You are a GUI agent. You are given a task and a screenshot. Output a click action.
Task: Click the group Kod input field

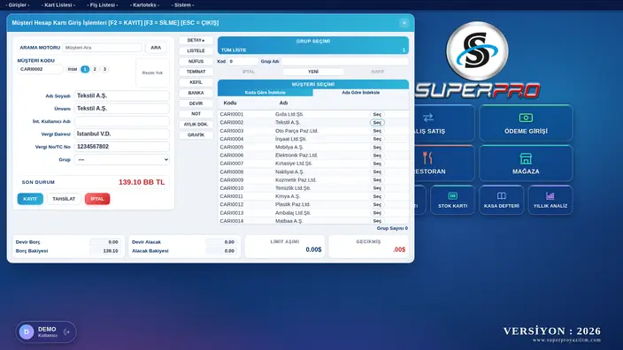[x=243, y=62]
